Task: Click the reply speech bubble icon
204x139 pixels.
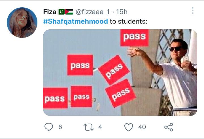Action: [x=49, y=127]
